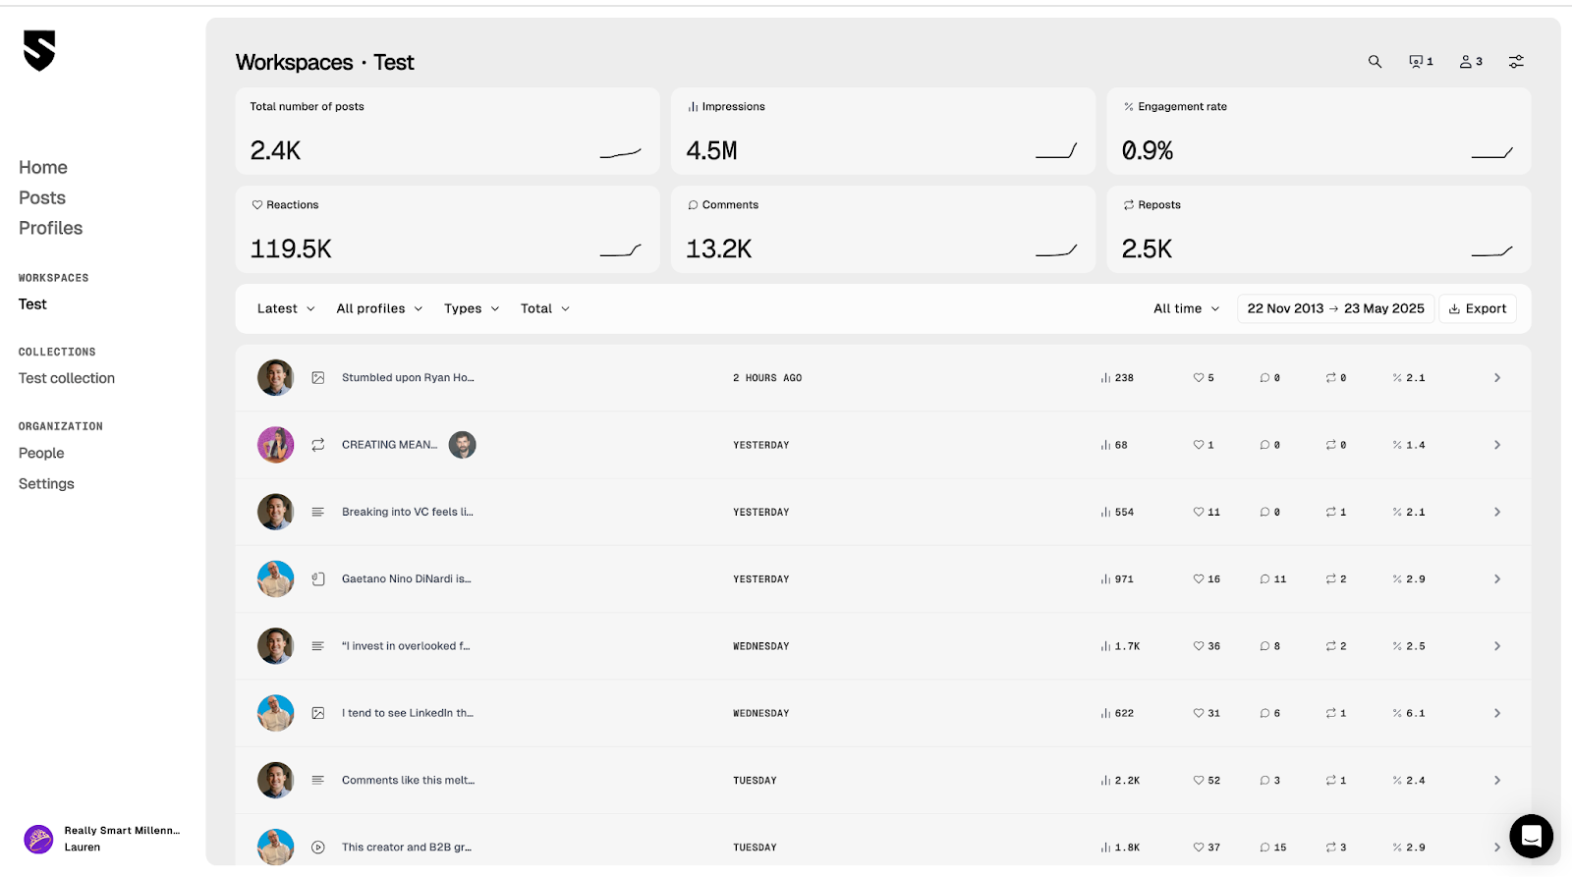Click engagement percent icon showing 6.1

pos(1397,713)
